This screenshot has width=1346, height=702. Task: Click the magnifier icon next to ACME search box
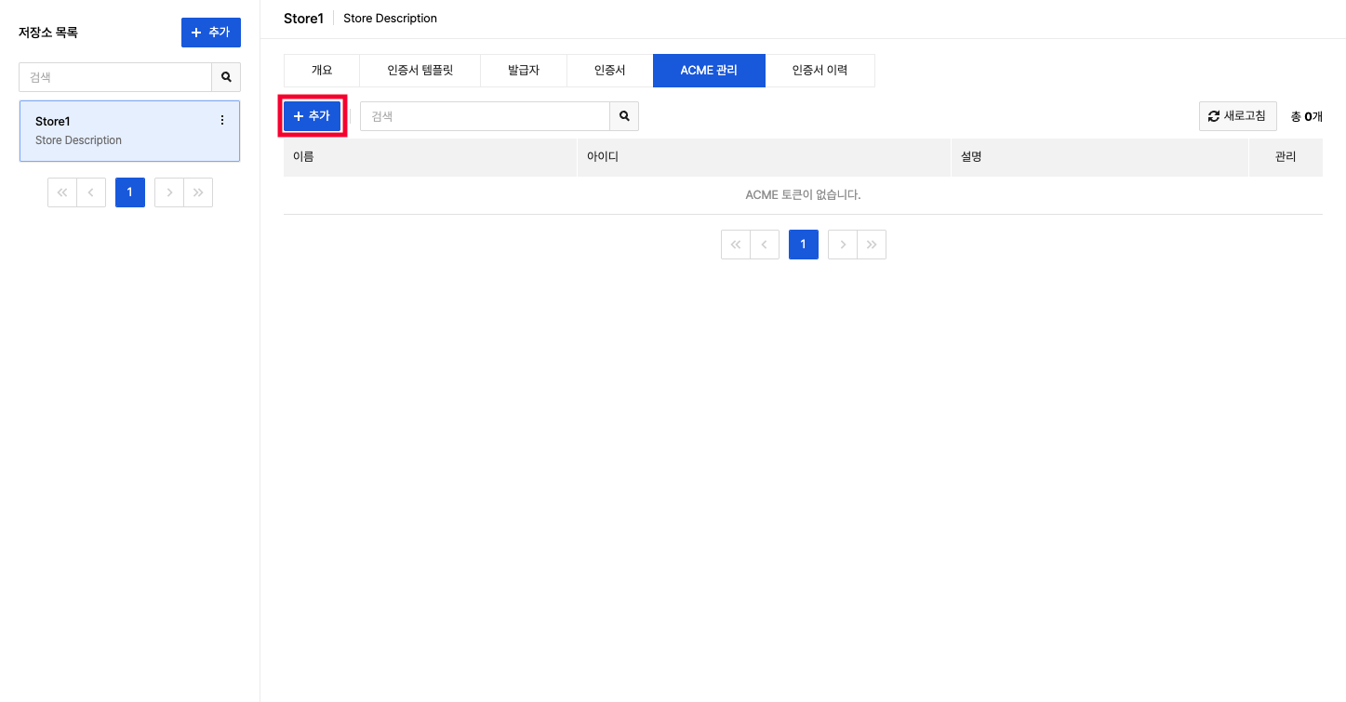(x=623, y=115)
